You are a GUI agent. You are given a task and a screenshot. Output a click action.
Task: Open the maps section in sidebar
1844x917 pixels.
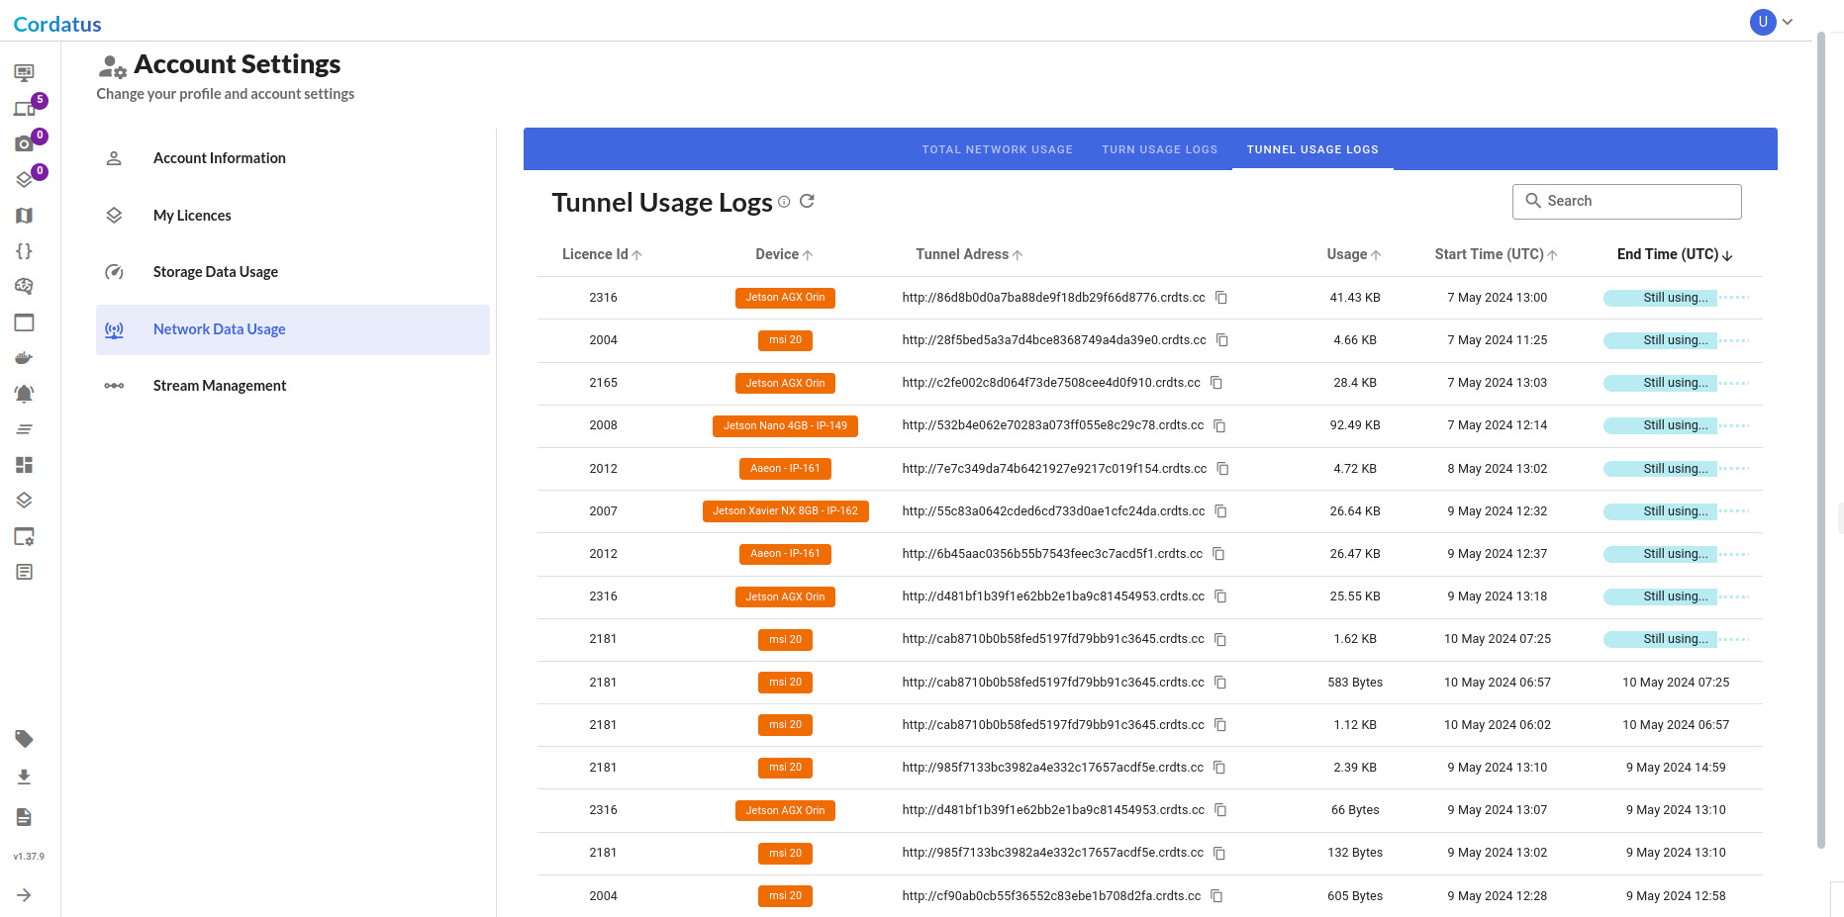coord(25,215)
